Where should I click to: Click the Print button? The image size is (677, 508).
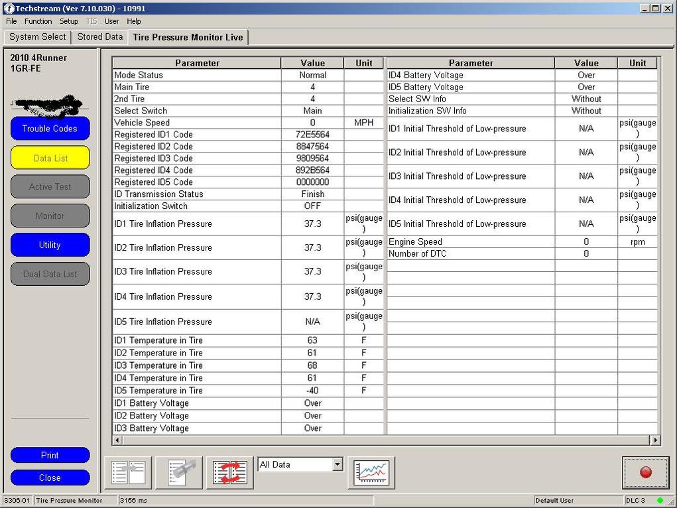(50, 456)
